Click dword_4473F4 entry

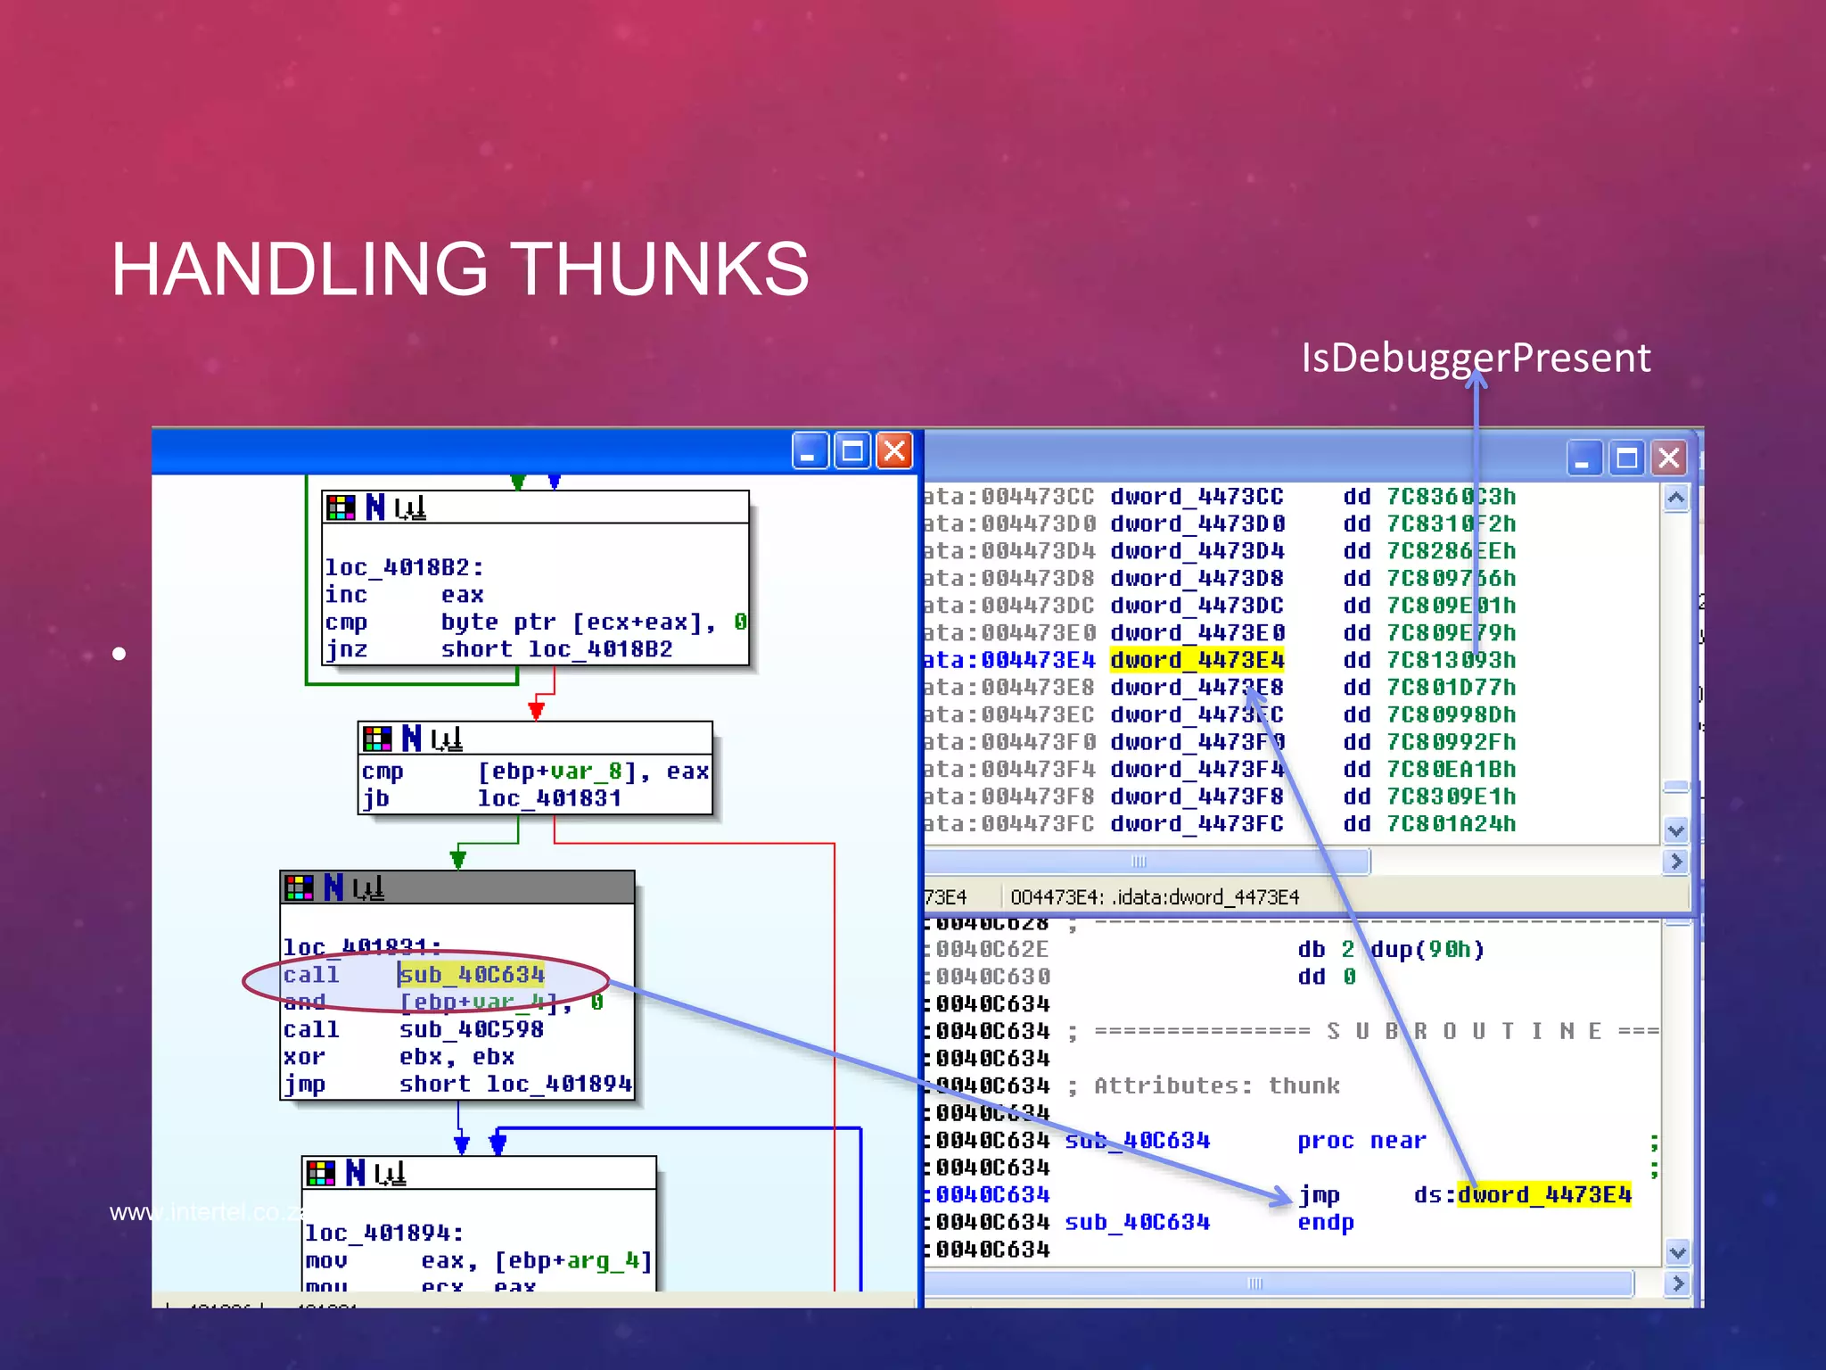point(1197,769)
